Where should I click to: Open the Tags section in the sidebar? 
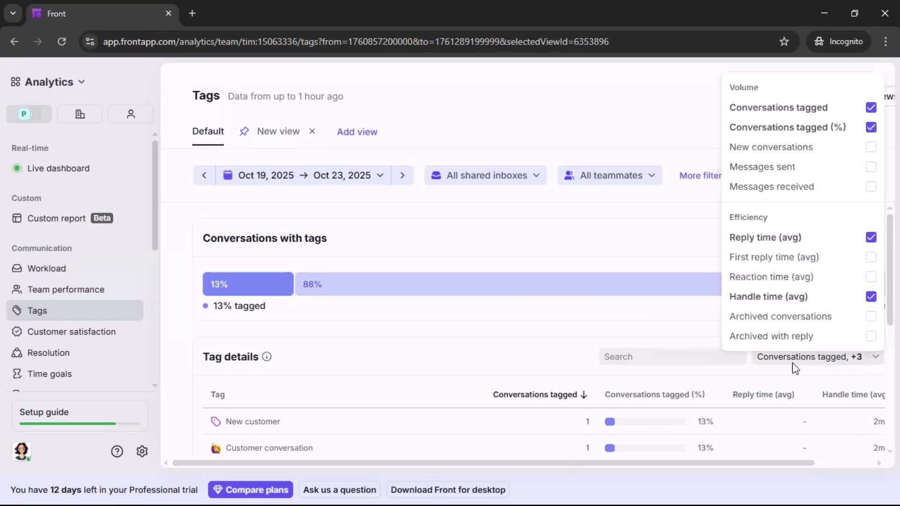[x=36, y=310]
